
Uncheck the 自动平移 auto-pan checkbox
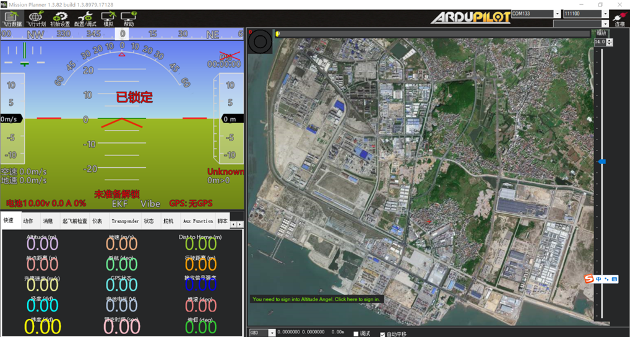382,334
